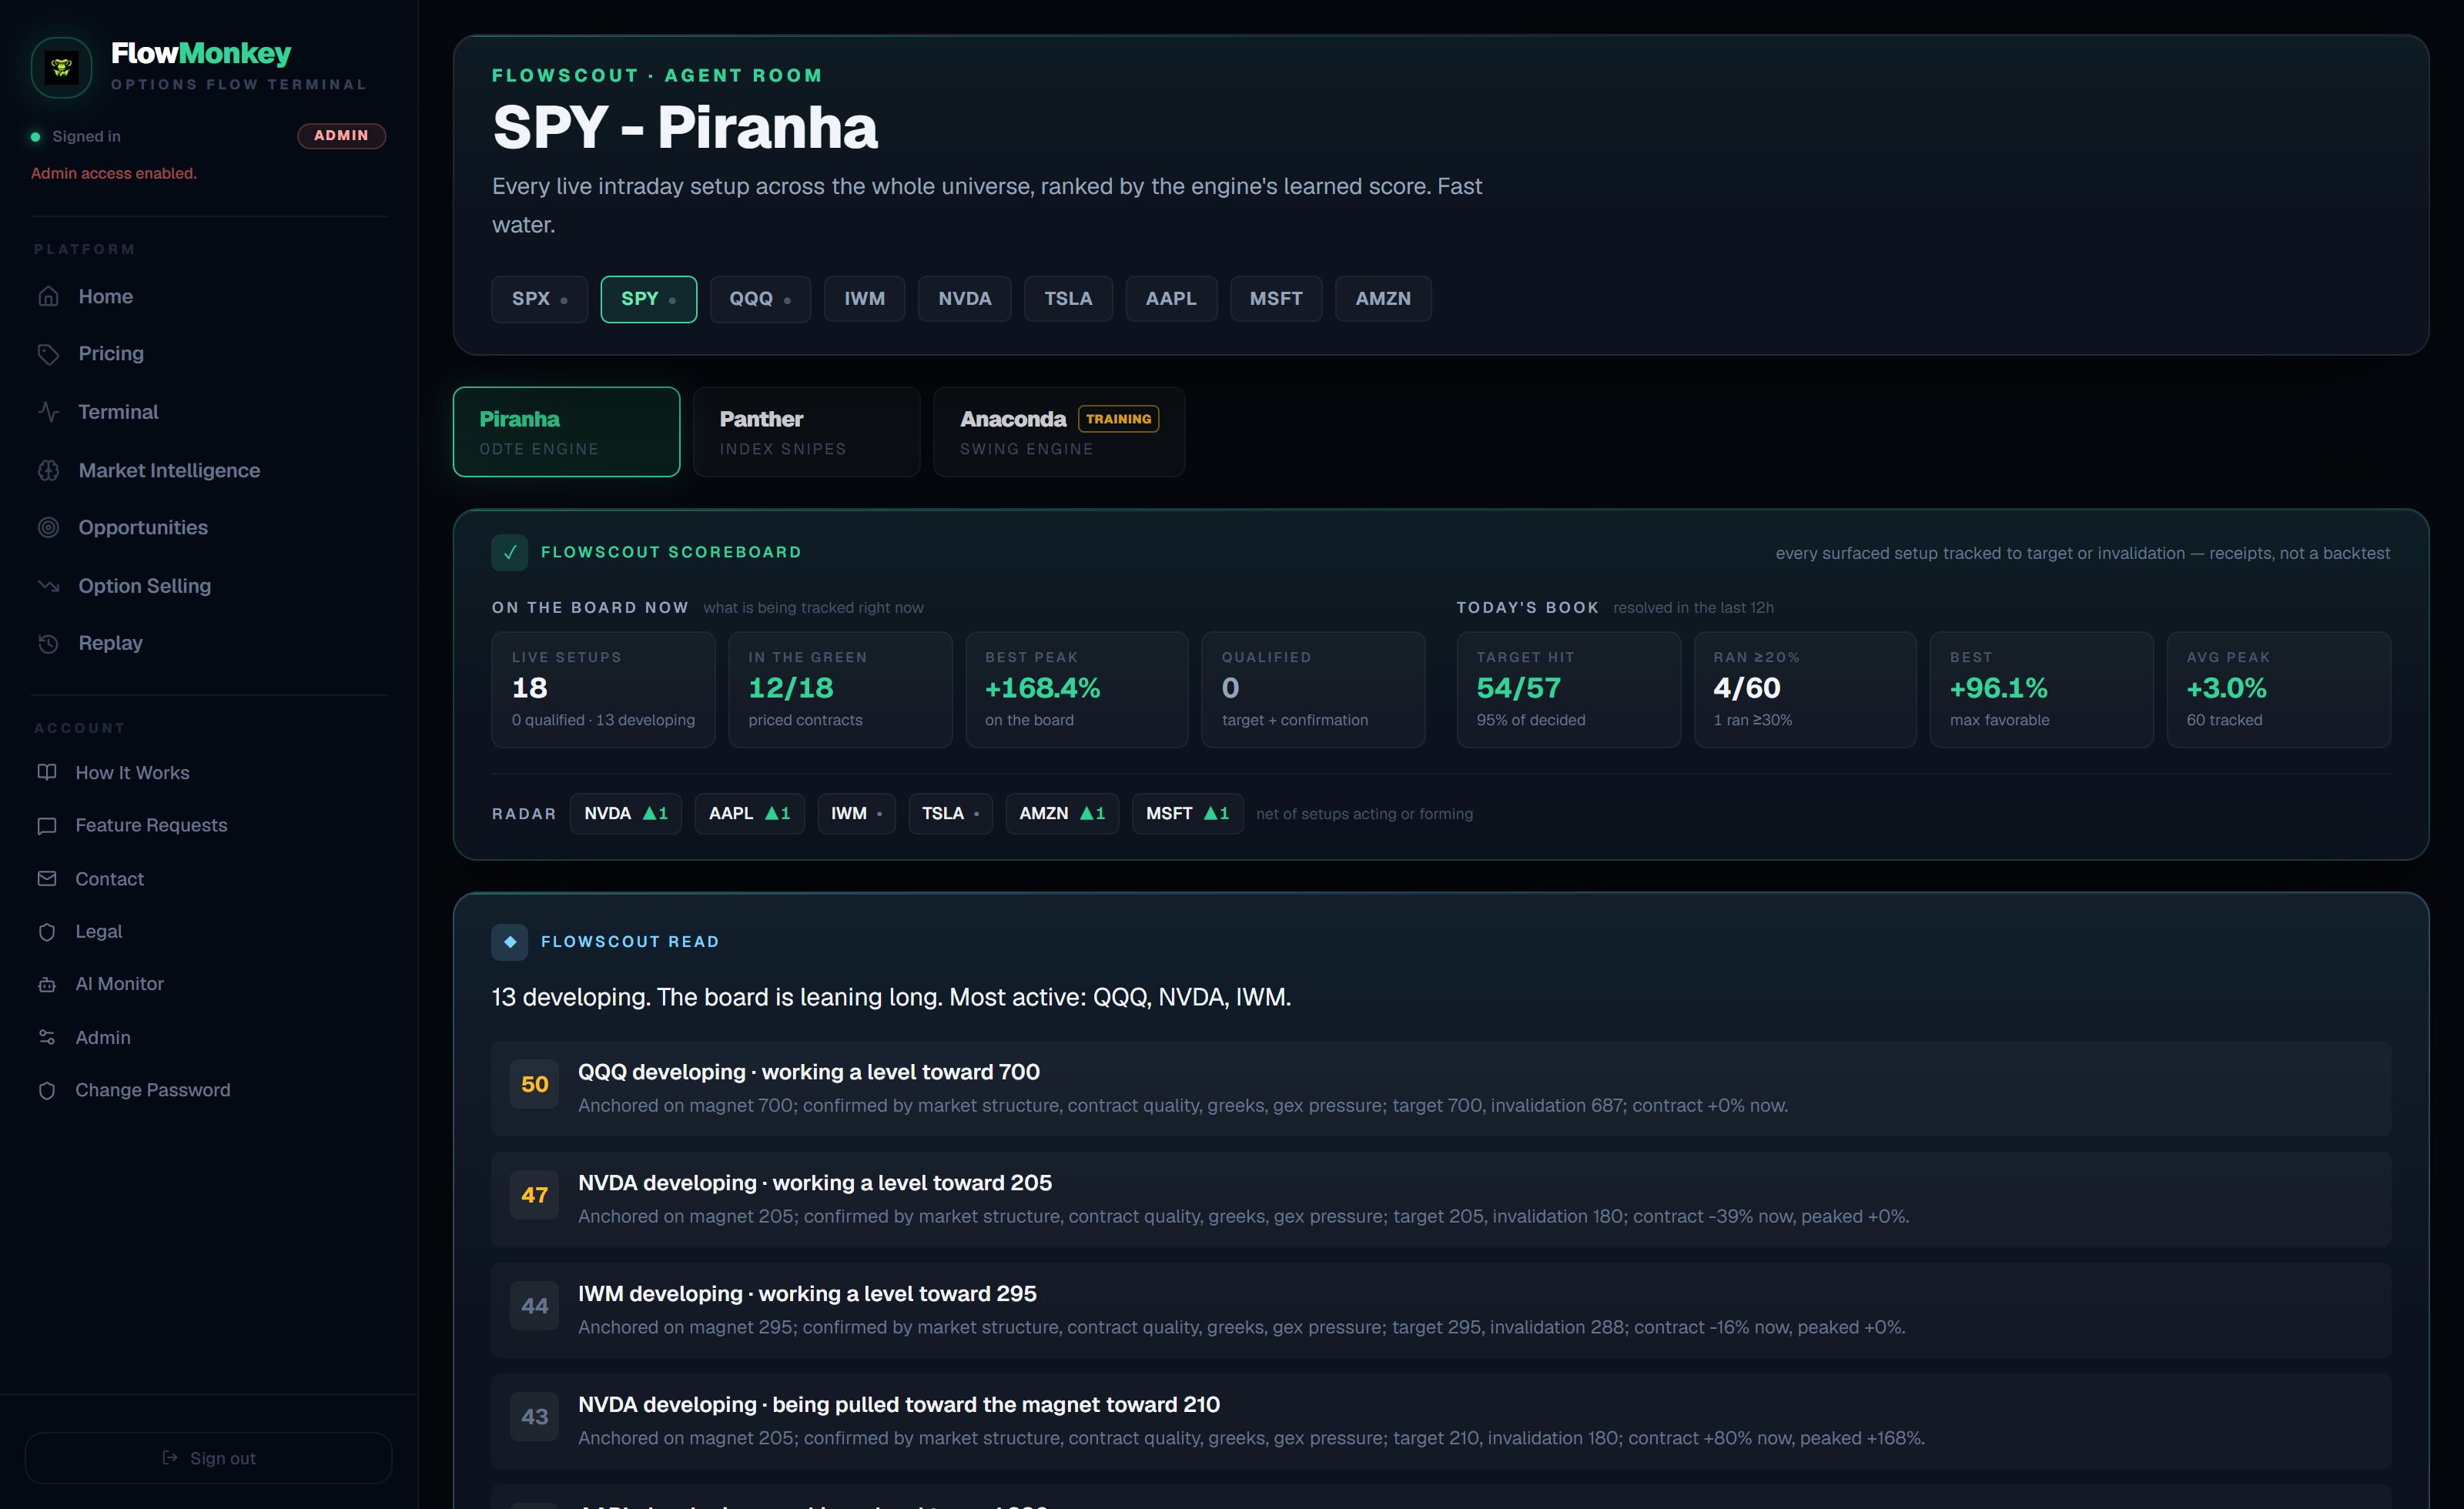
Task: Click TSLA radar chip
Action: coord(951,814)
